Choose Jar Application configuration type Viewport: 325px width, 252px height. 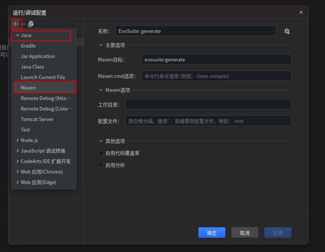tap(44, 56)
